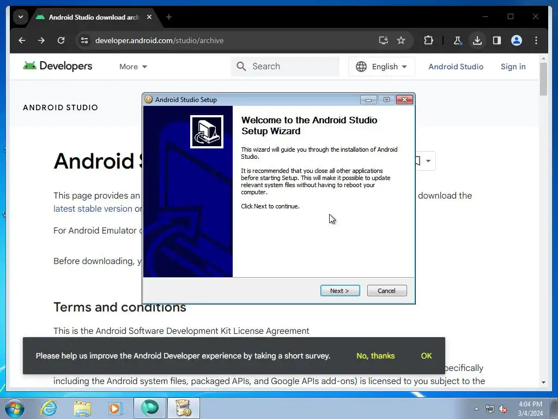The width and height of the screenshot is (558, 419).
Task: Click the Android Developers logo
Action: point(58,66)
